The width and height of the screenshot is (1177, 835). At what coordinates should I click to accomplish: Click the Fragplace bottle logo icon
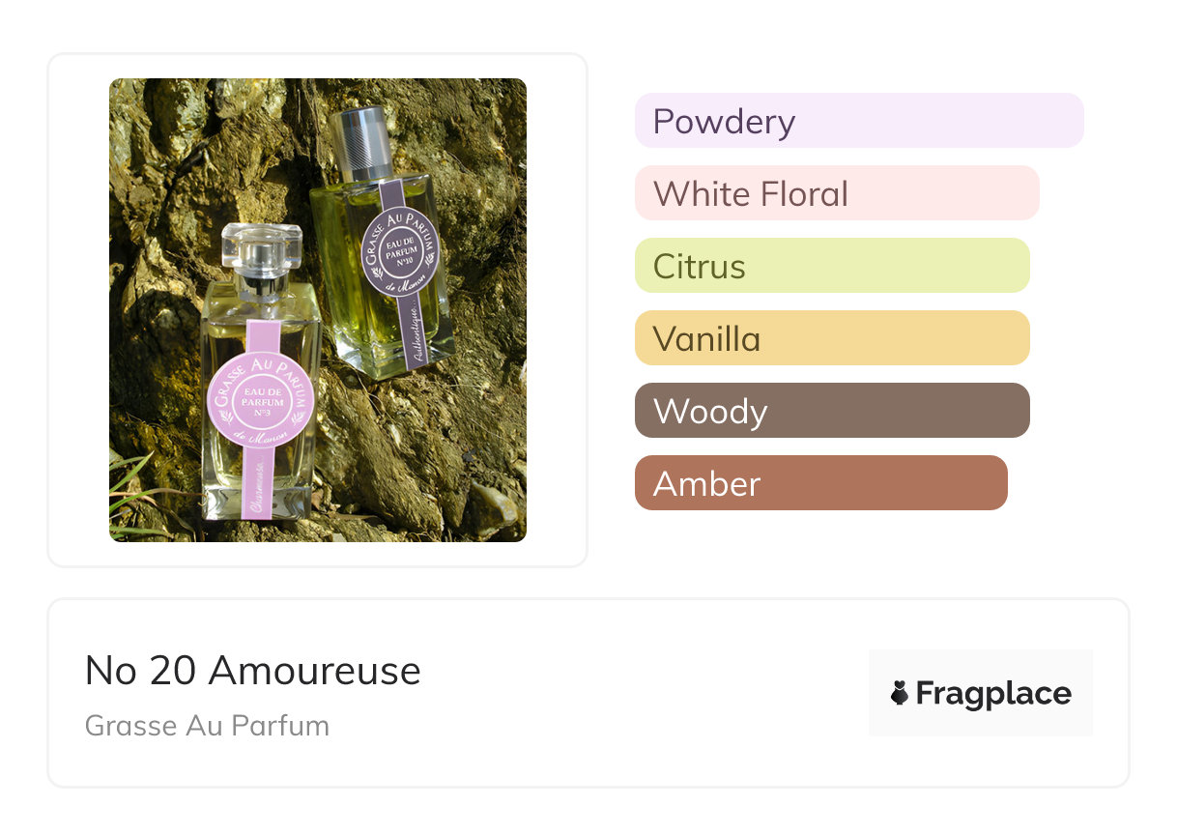coord(900,693)
